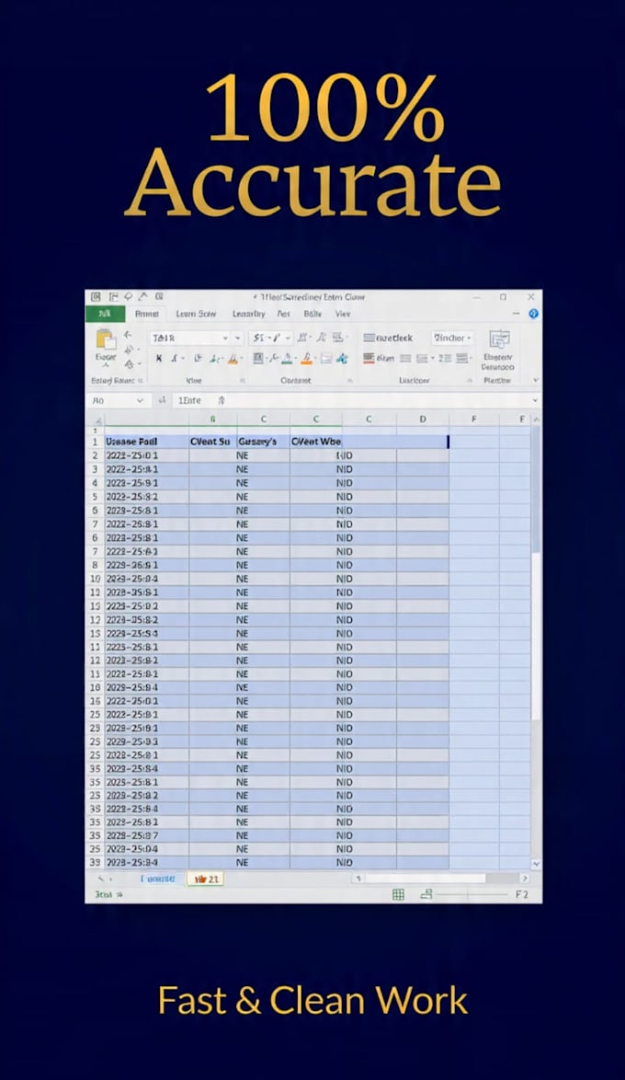Select row 3 header number
This screenshot has height=1080, width=625.
[x=95, y=469]
